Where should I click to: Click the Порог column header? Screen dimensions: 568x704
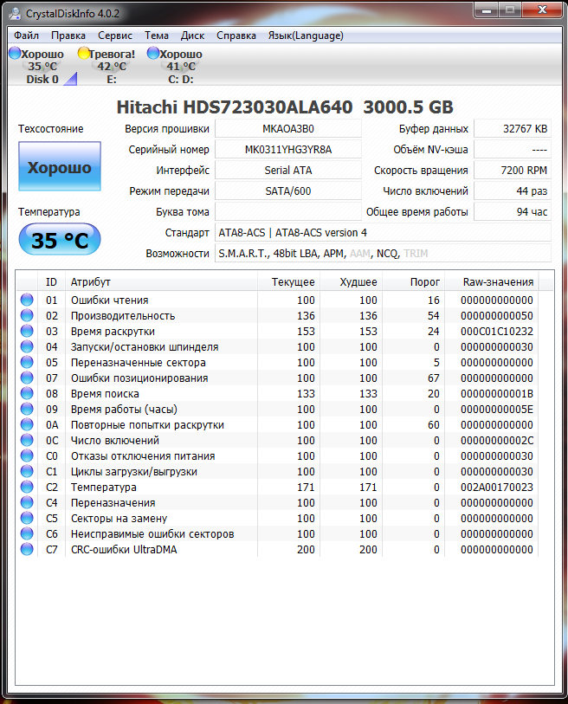coord(414,282)
